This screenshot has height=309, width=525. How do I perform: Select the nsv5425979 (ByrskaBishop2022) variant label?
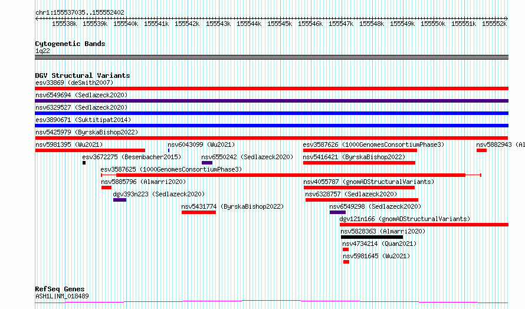click(87, 132)
